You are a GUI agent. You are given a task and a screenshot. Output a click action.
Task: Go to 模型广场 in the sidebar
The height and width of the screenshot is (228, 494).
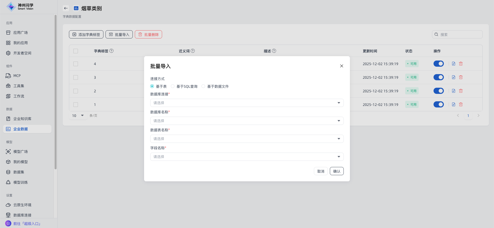pyautogui.click(x=21, y=152)
